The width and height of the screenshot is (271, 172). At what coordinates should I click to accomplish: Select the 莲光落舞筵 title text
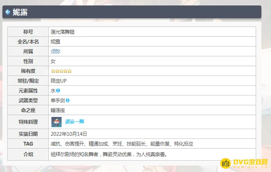point(63,32)
